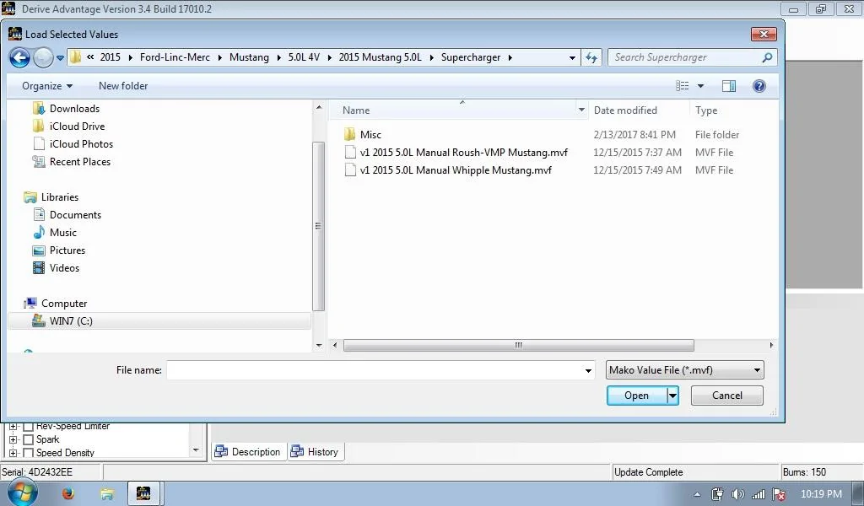Open the Organize menu
Viewport: 864px width, 506px height.
tap(47, 86)
